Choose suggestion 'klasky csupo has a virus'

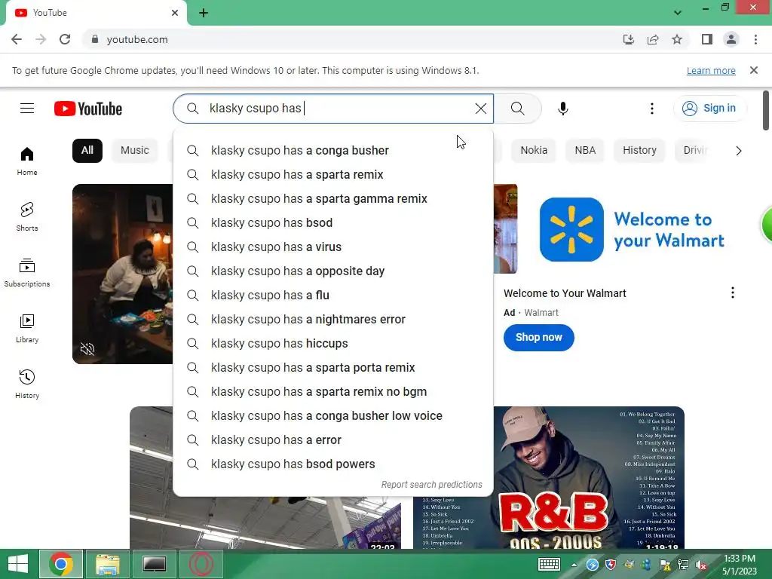(332, 247)
